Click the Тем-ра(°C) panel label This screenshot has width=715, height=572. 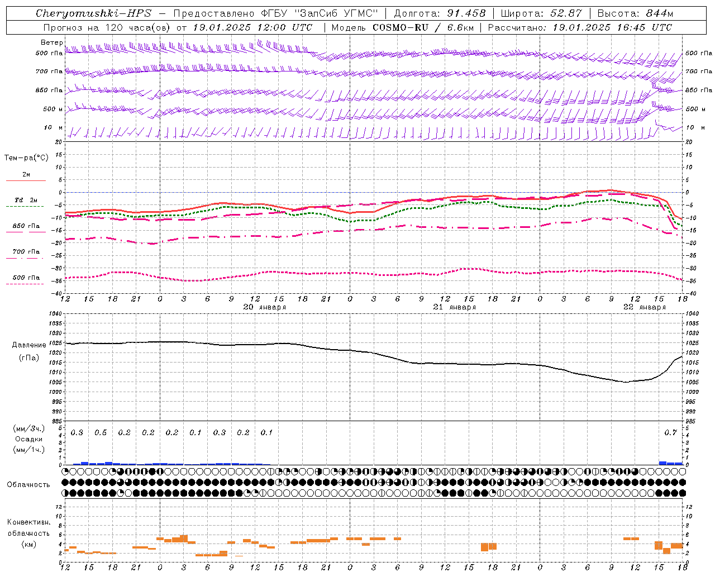[x=26, y=158]
